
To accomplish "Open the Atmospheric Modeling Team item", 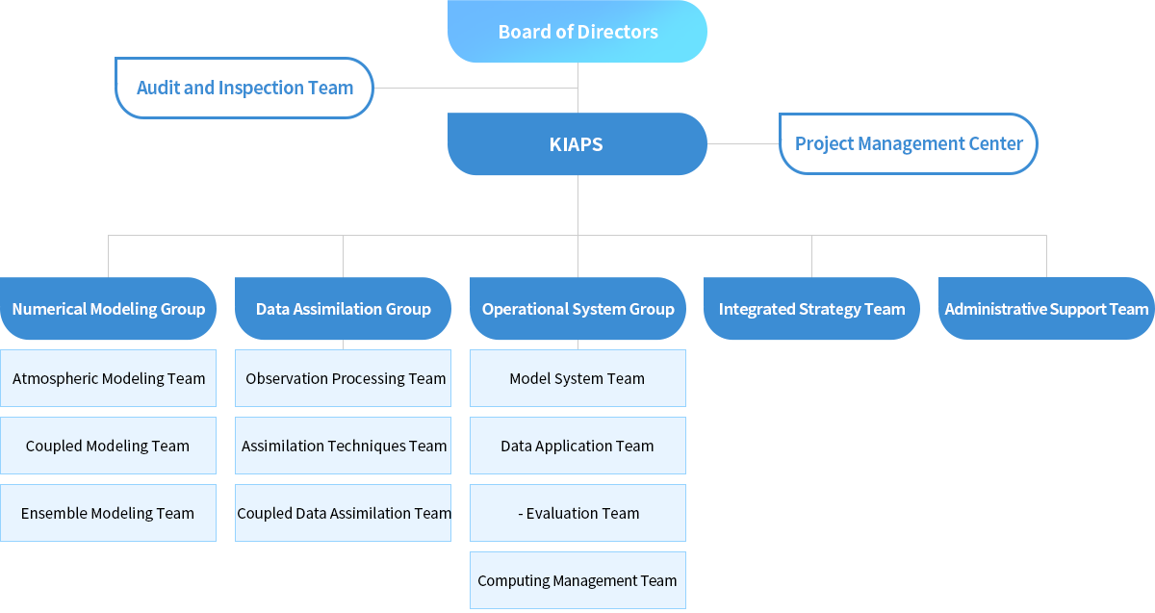I will [x=108, y=378].
